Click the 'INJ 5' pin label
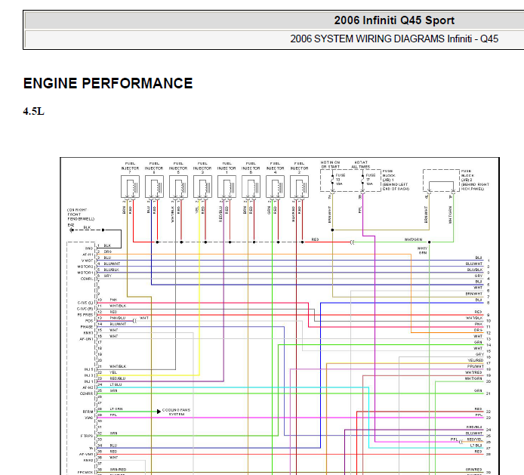 tap(89, 369)
